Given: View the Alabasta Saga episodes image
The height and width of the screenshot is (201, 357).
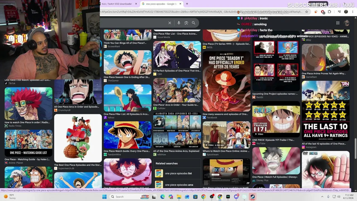Looking at the screenshot, I should tap(177, 130).
